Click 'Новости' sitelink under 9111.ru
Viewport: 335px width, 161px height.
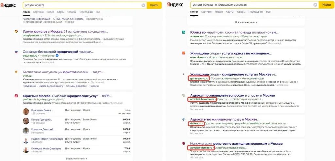point(94,86)
